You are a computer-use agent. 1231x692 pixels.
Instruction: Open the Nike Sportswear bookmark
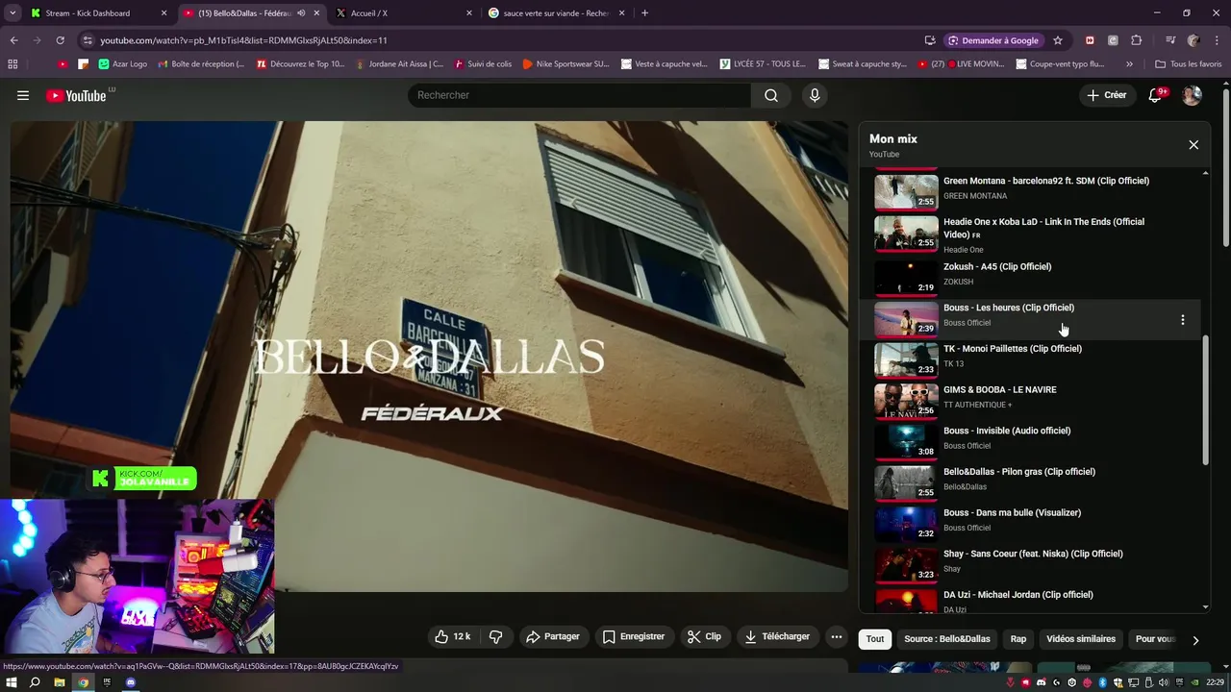pyautogui.click(x=565, y=64)
